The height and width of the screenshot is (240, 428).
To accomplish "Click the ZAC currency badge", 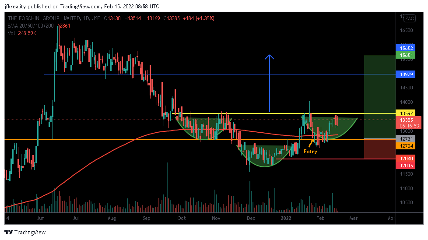I will (410, 18).
